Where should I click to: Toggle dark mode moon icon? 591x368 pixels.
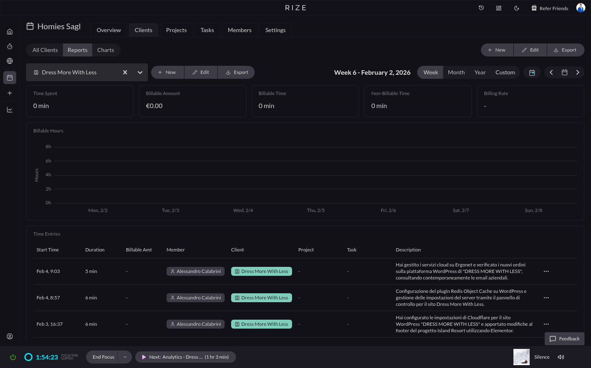tap(517, 8)
